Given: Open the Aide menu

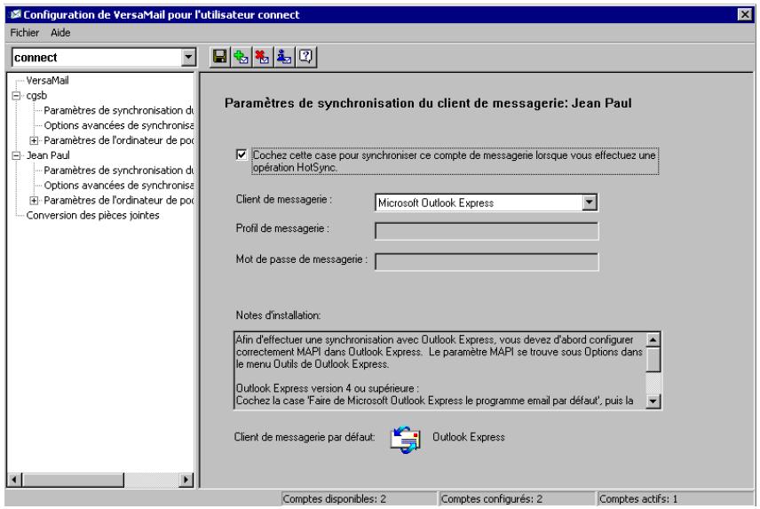Looking at the screenshot, I should (x=60, y=33).
